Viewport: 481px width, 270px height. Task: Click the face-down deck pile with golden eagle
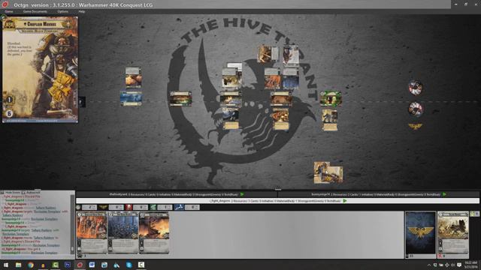tap(420, 232)
